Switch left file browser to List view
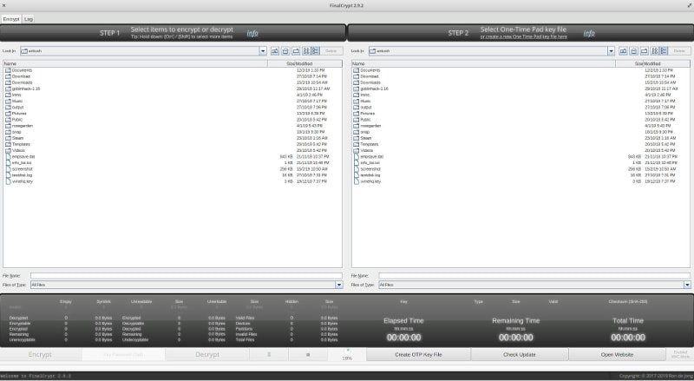The image size is (694, 381). (306, 51)
